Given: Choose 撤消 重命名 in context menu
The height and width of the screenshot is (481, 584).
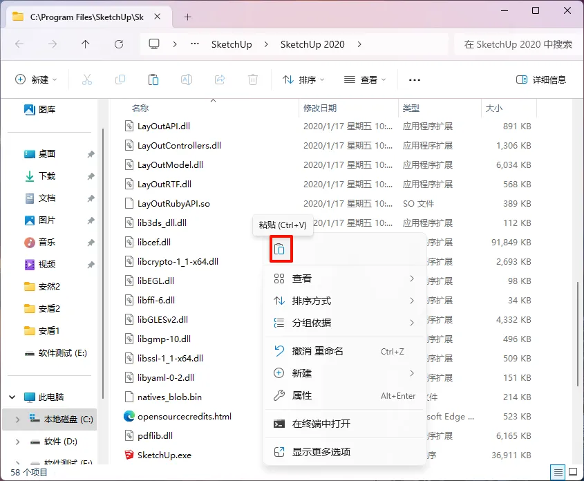Looking at the screenshot, I should coord(344,351).
